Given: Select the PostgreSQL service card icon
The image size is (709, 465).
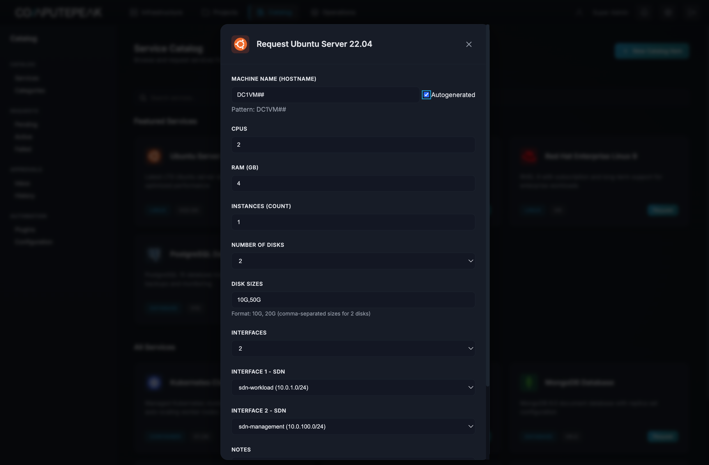Looking at the screenshot, I should point(154,254).
